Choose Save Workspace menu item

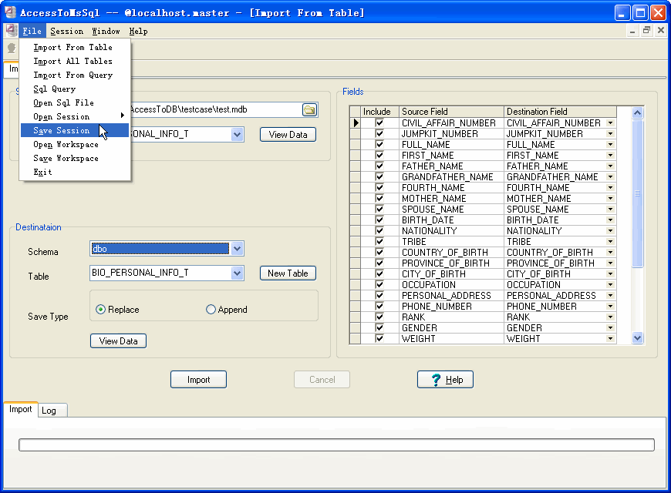75,158
